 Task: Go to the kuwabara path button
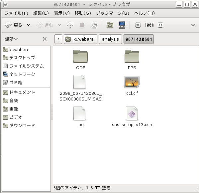[x=80, y=39]
